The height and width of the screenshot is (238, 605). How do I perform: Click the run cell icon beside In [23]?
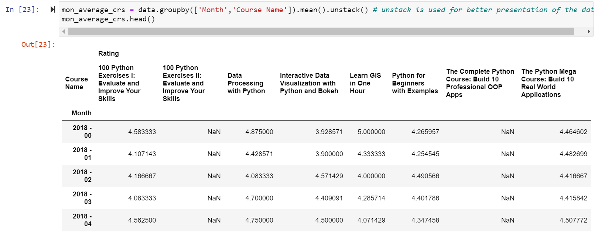click(53, 10)
